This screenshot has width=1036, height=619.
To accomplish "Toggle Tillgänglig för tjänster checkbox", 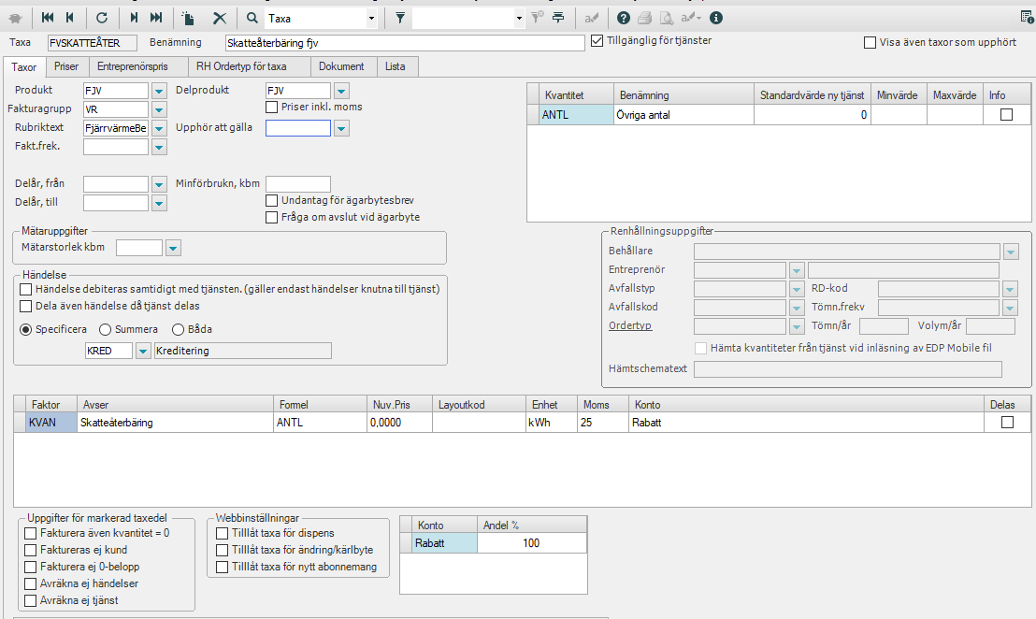I will (597, 41).
